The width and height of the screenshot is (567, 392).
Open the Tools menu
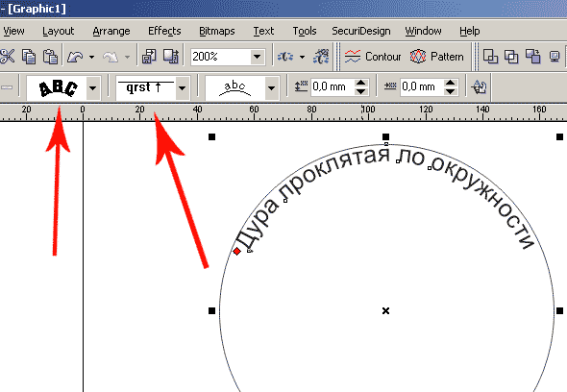[305, 31]
